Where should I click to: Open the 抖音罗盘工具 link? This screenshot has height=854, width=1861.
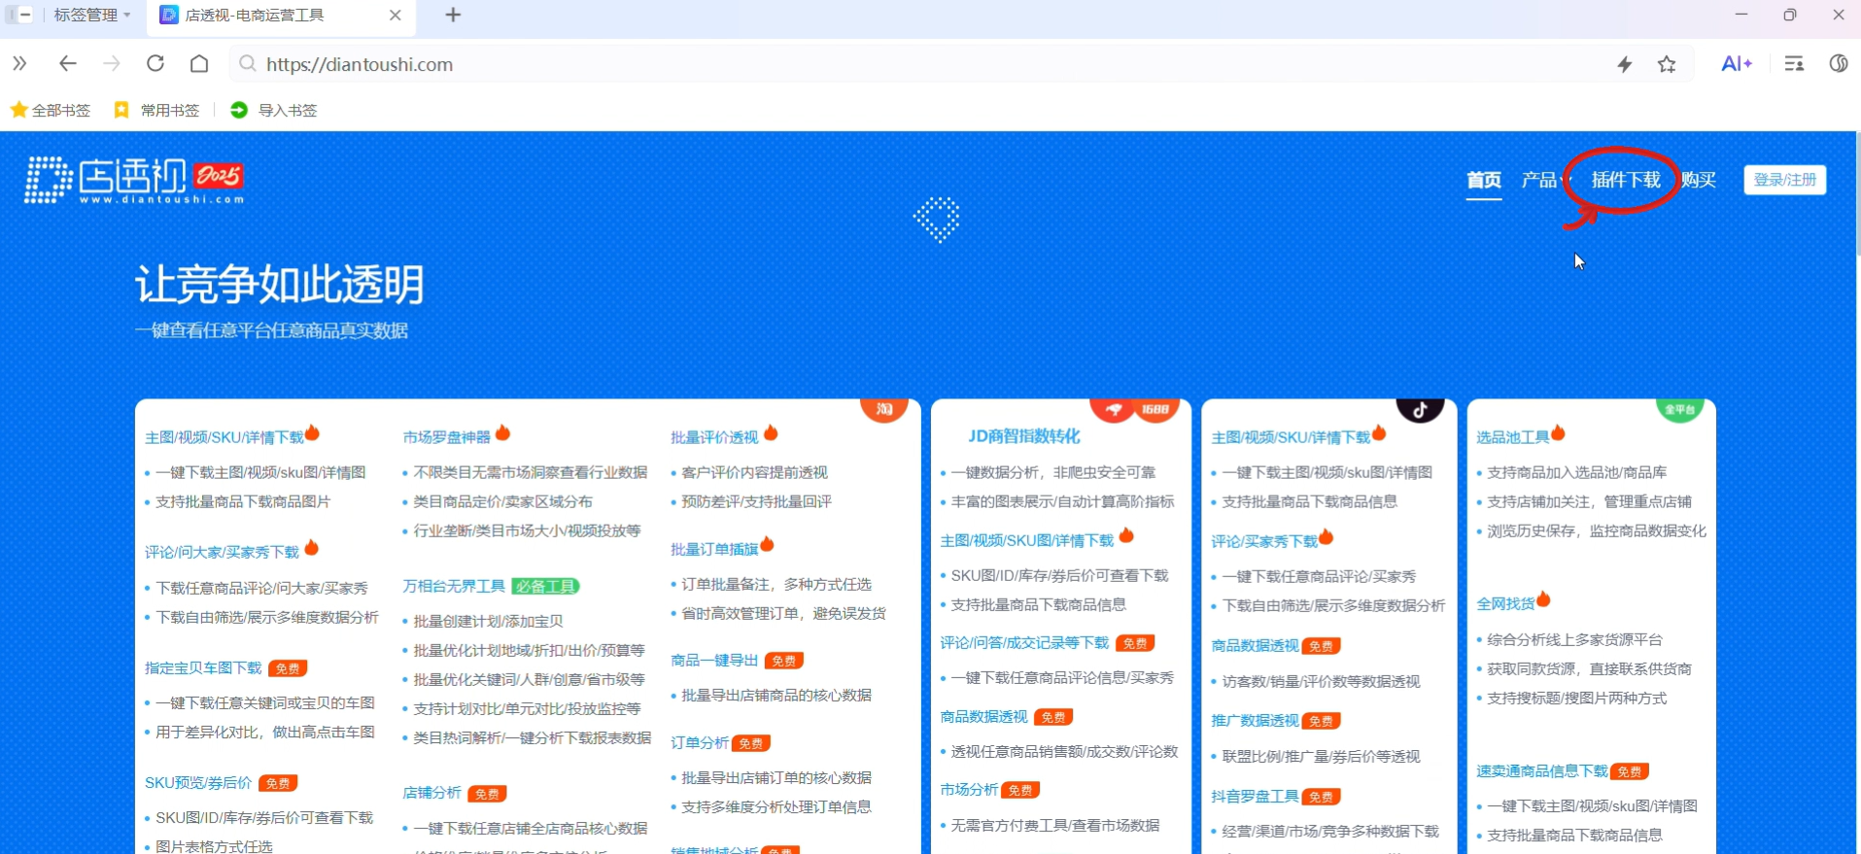pos(1255,796)
